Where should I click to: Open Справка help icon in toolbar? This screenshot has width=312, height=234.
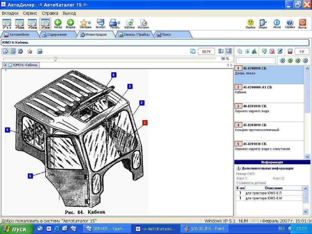coord(290,24)
